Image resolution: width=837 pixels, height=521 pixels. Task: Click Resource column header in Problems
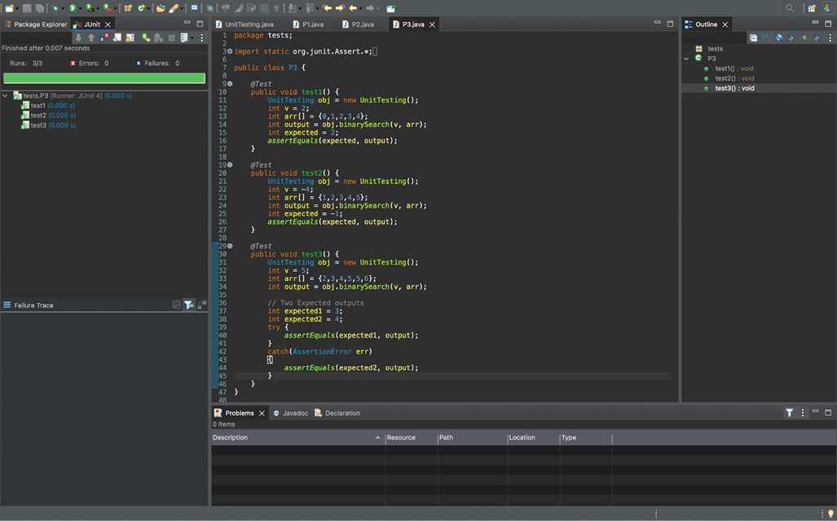(411, 437)
